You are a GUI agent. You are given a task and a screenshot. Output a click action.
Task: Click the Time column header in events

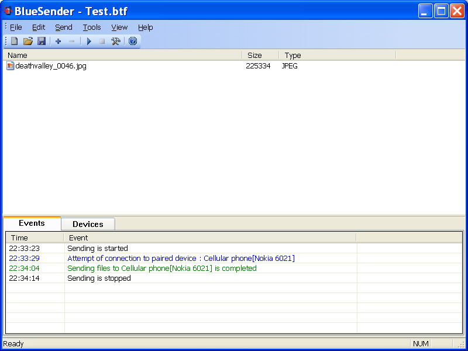[35, 238]
